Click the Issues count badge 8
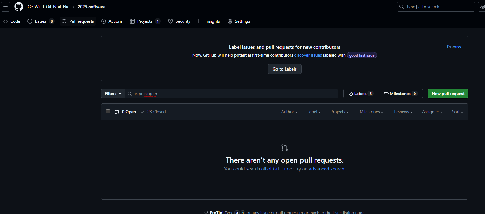485x214 pixels. pos(52,21)
